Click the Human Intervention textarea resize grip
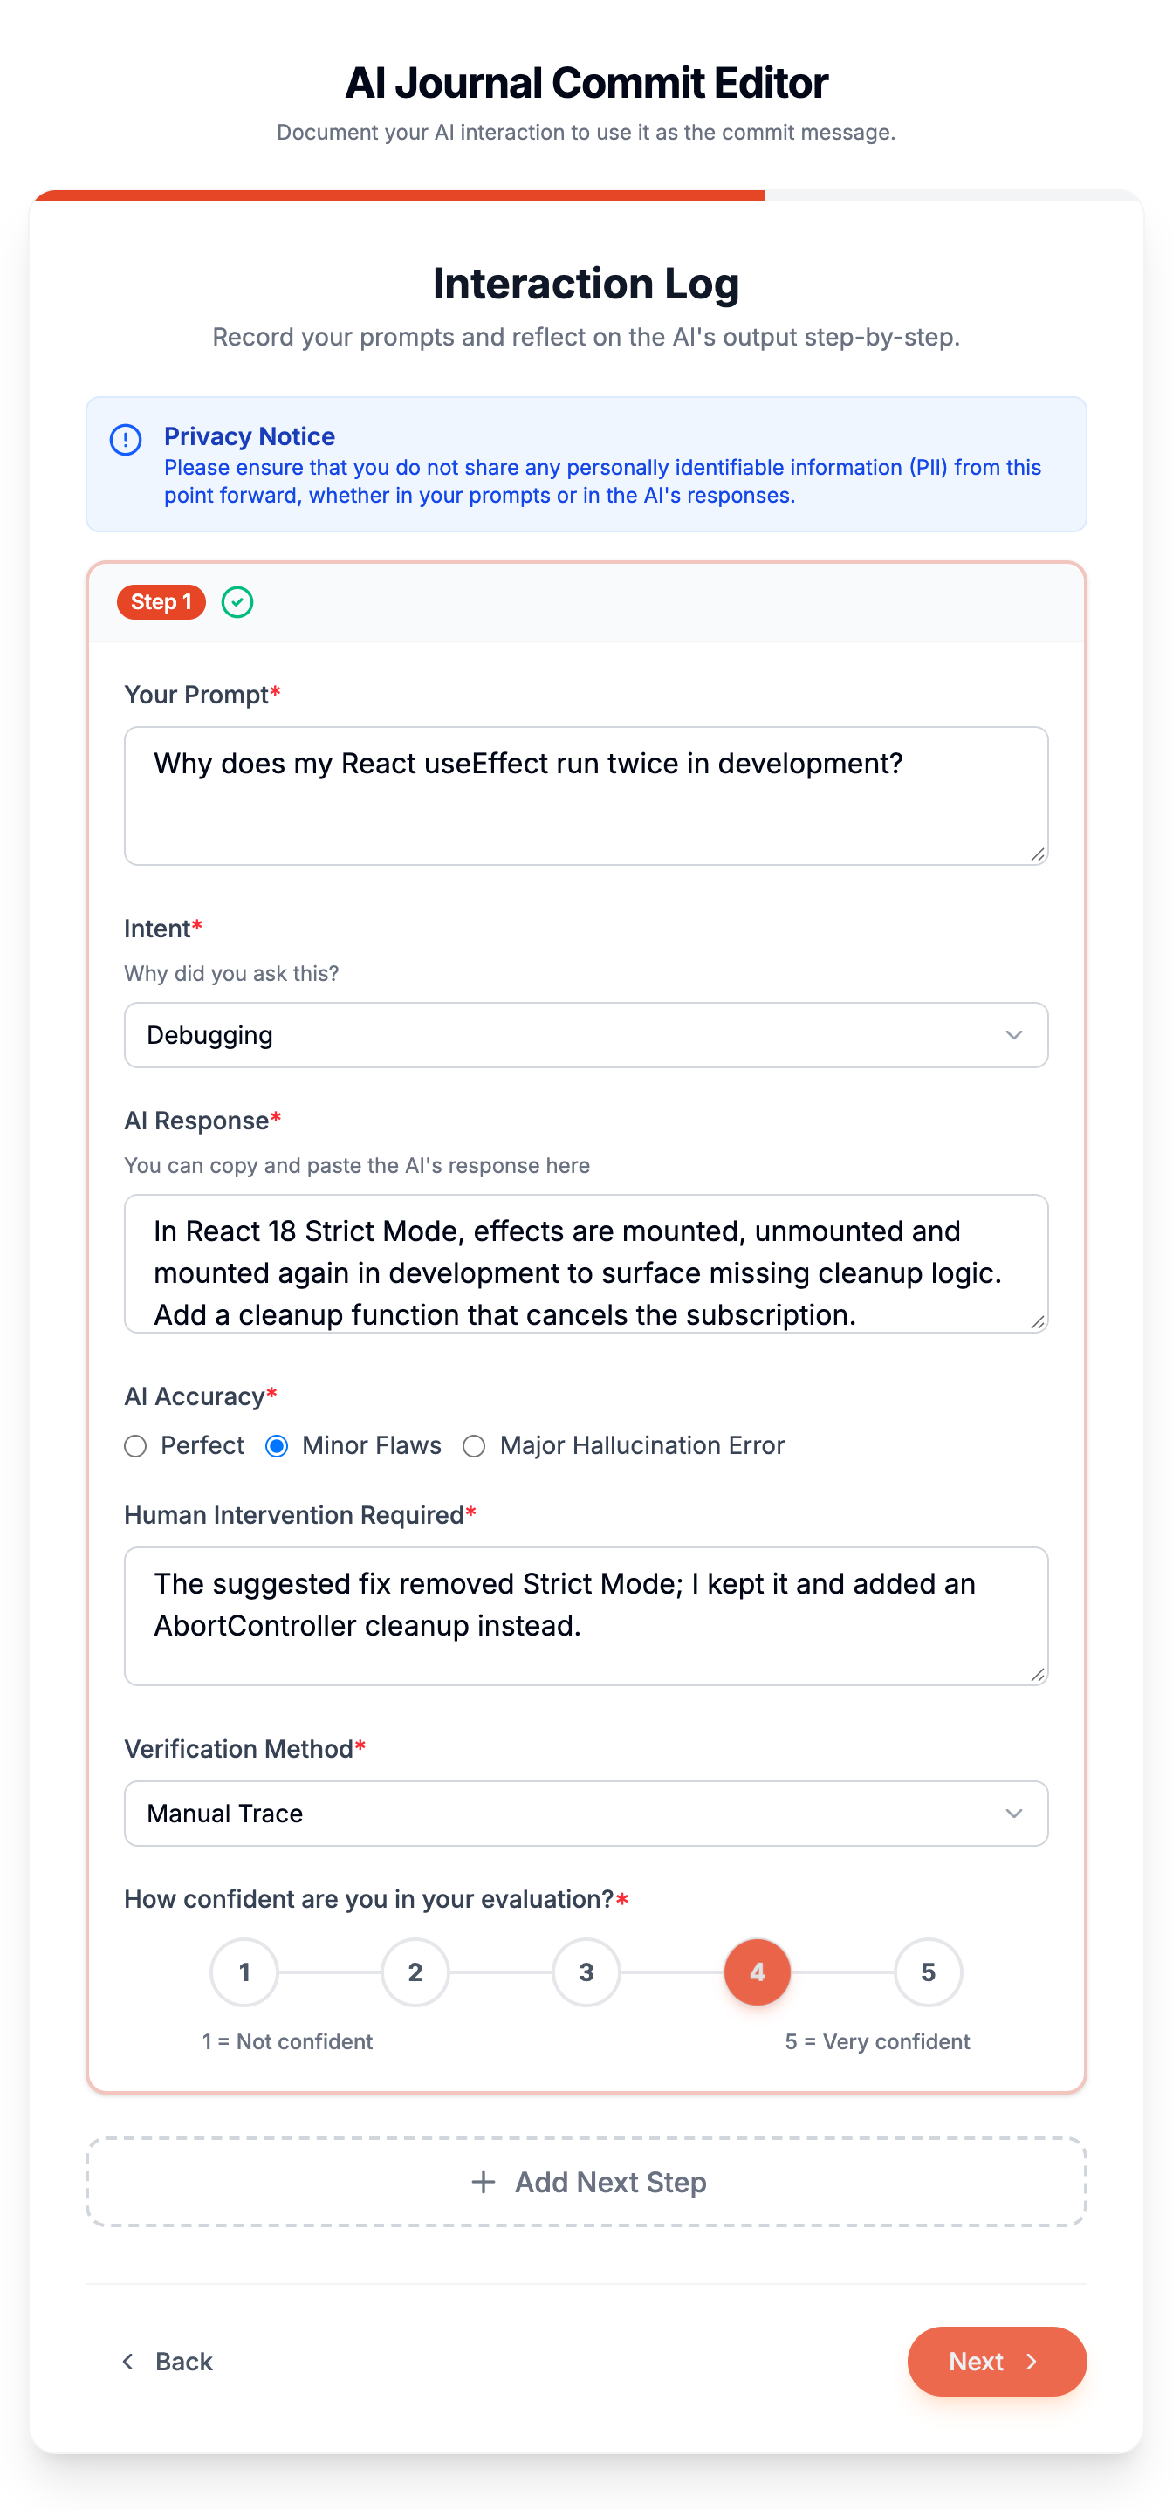 click(1038, 1675)
